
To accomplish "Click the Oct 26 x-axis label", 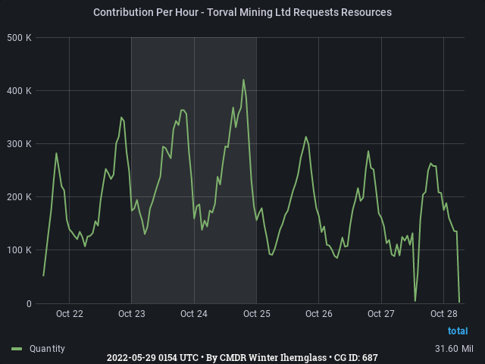I will point(319,314).
